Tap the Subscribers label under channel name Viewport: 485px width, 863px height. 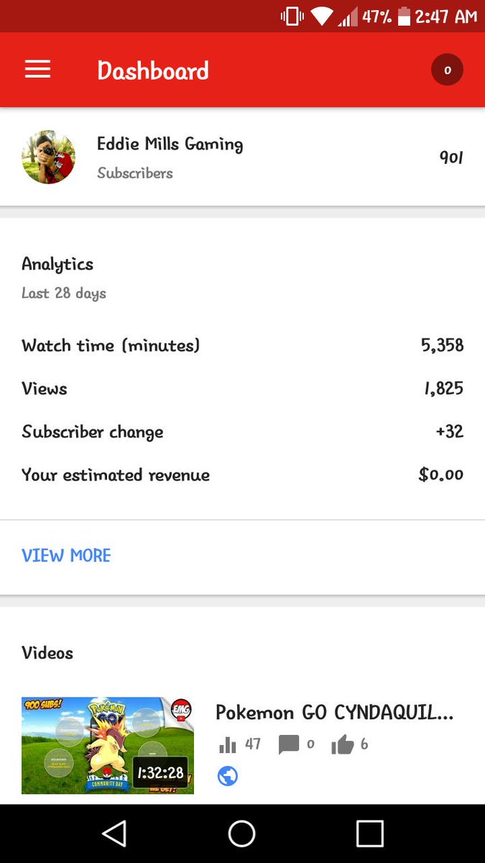(135, 173)
